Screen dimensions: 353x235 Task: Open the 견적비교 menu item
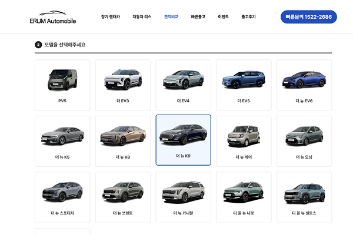[x=171, y=17]
